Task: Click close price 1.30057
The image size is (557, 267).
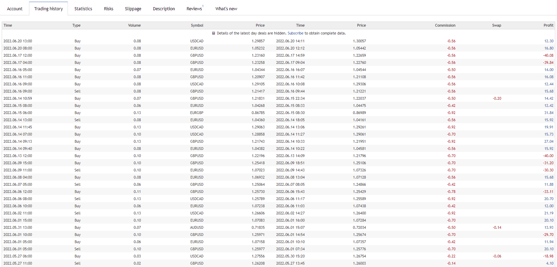Action: coord(359,41)
